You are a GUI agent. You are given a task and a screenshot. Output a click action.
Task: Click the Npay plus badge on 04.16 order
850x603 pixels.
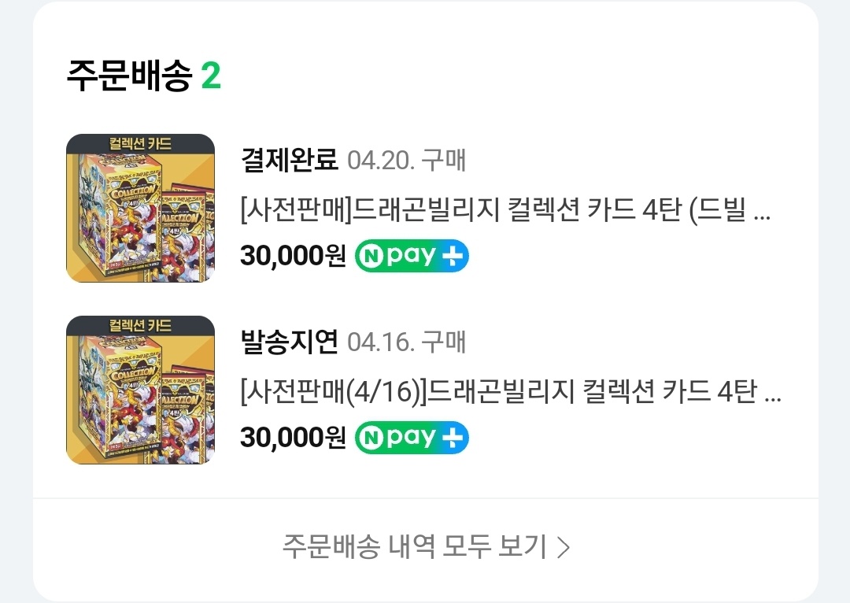412,438
